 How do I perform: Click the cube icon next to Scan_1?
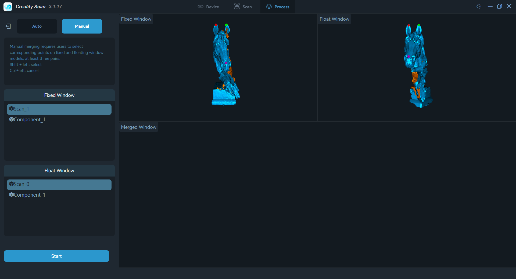point(12,109)
